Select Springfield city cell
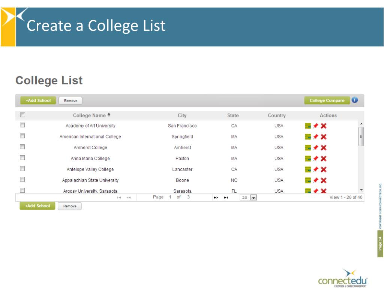The height and width of the screenshot is (288, 384). 182,136
